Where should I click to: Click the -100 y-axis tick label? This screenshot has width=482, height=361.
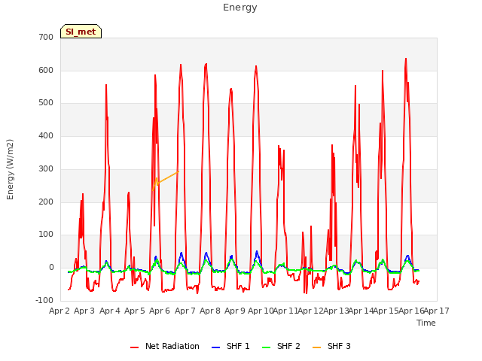point(44,300)
